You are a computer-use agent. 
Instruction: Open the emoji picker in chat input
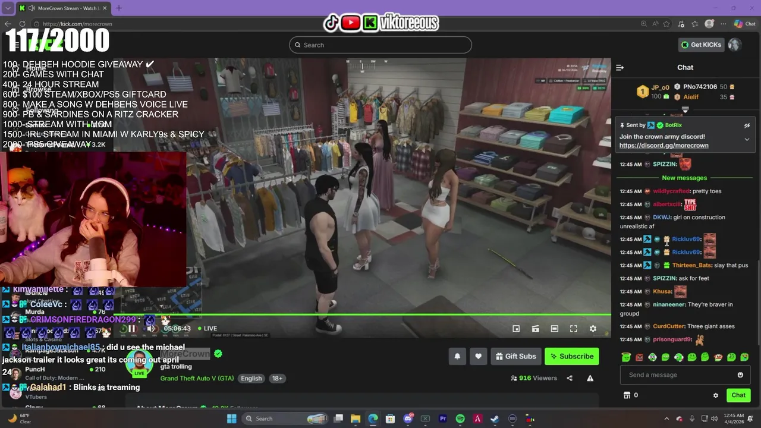pyautogui.click(x=740, y=375)
